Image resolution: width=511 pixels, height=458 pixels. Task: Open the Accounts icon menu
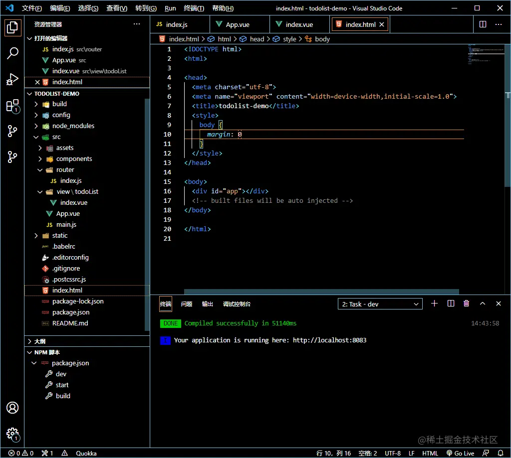(x=12, y=408)
